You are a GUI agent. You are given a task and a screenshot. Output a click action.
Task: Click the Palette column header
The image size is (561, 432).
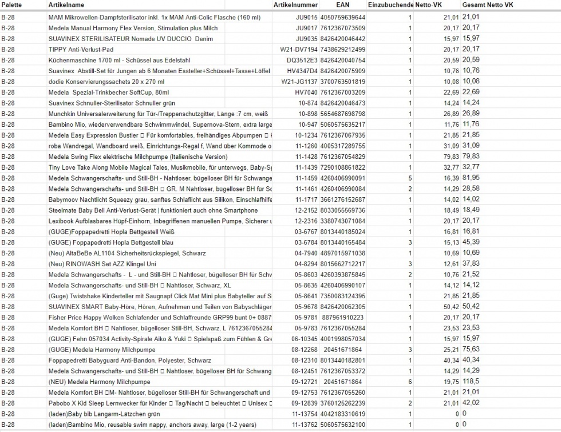tap(11, 5)
